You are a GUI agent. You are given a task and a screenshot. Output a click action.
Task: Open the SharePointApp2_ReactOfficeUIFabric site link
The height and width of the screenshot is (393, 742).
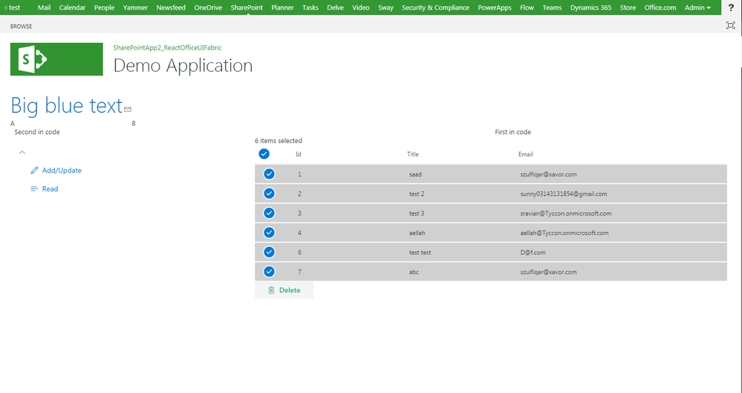(168, 47)
